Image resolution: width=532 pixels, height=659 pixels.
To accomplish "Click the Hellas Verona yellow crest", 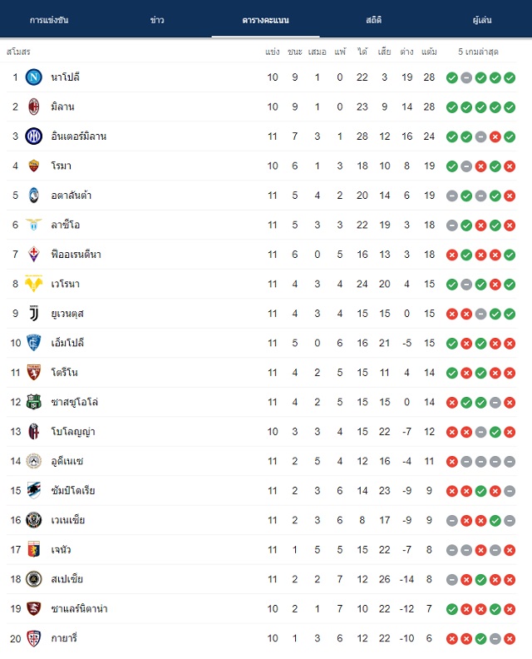I will pyautogui.click(x=33, y=284).
